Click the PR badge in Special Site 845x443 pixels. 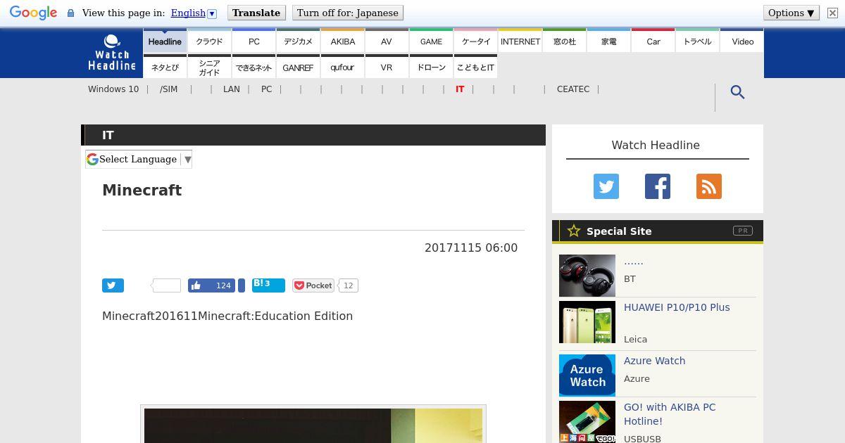point(743,231)
